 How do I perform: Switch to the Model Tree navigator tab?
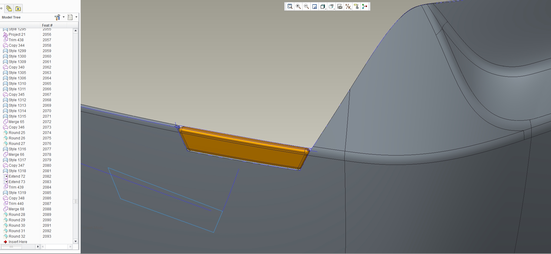[2, 8]
